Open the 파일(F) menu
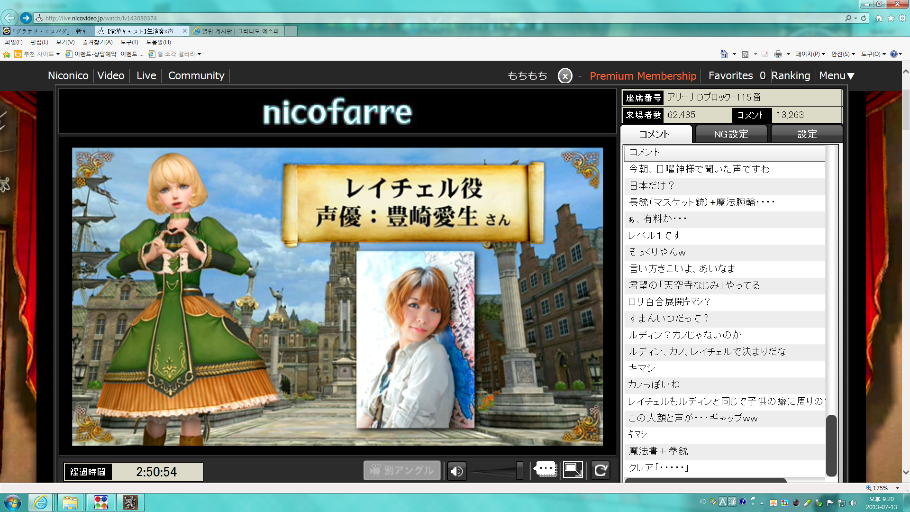 point(14,42)
